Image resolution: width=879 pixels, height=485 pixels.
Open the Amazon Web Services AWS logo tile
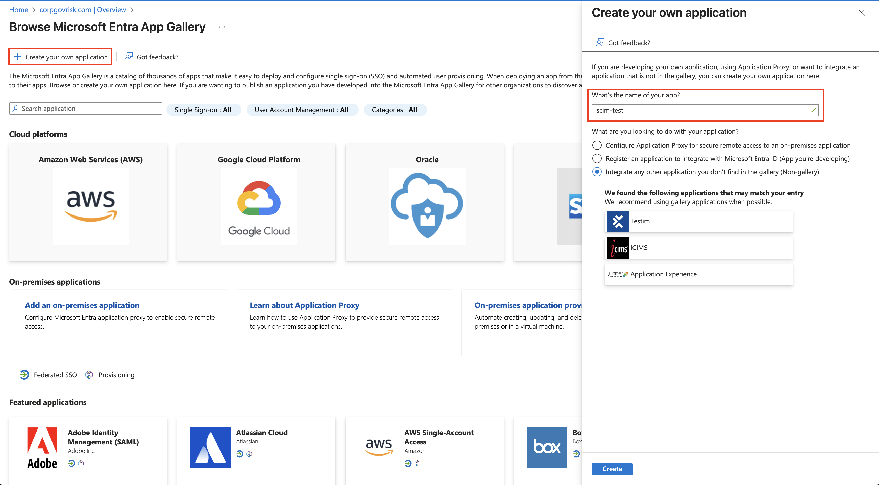tap(91, 206)
